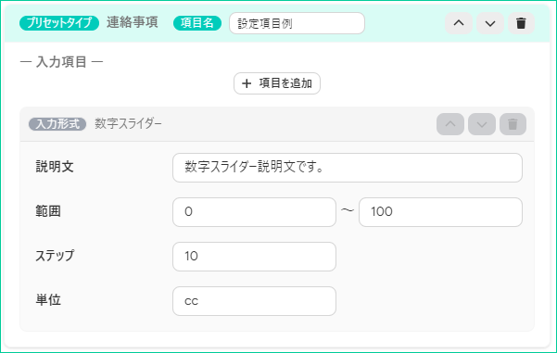
Task: Click the greyed up arrow in 数字スライダー row
Action: 450,124
